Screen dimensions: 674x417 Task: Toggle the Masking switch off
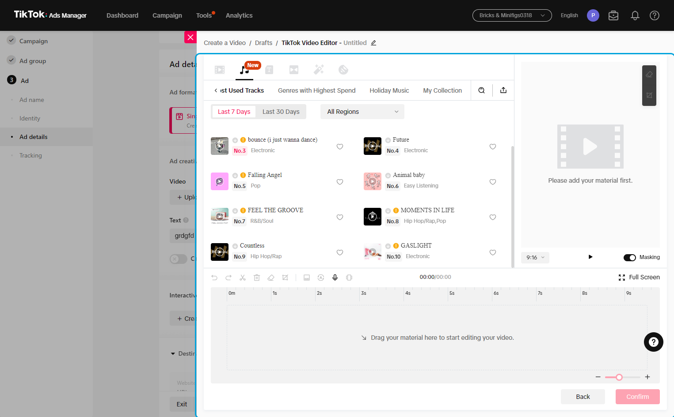click(630, 258)
